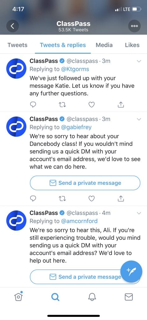The width and height of the screenshot is (147, 320).
Task: Expand options chevron on @gabiefrey reply
Action: [139, 119]
